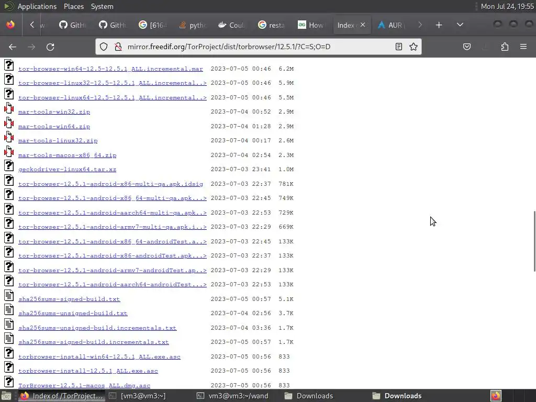This screenshot has width=536, height=402.
Task: Open the Places menu
Action: (x=73, y=6)
